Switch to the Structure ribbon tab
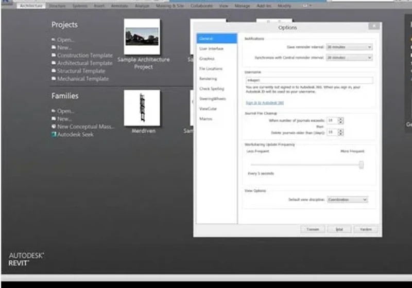The width and height of the screenshot is (412, 288). point(57,6)
